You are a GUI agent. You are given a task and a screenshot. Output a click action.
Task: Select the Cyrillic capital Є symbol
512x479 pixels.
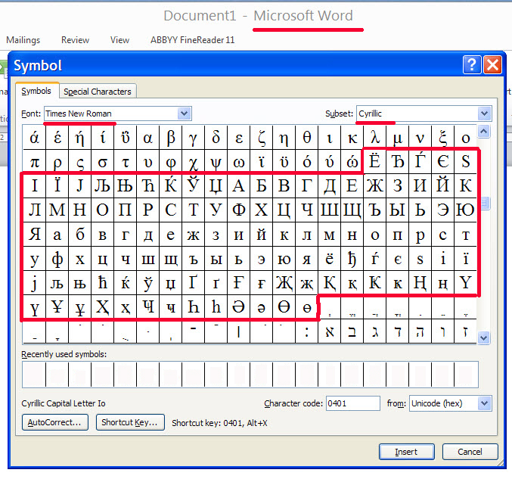(x=442, y=162)
